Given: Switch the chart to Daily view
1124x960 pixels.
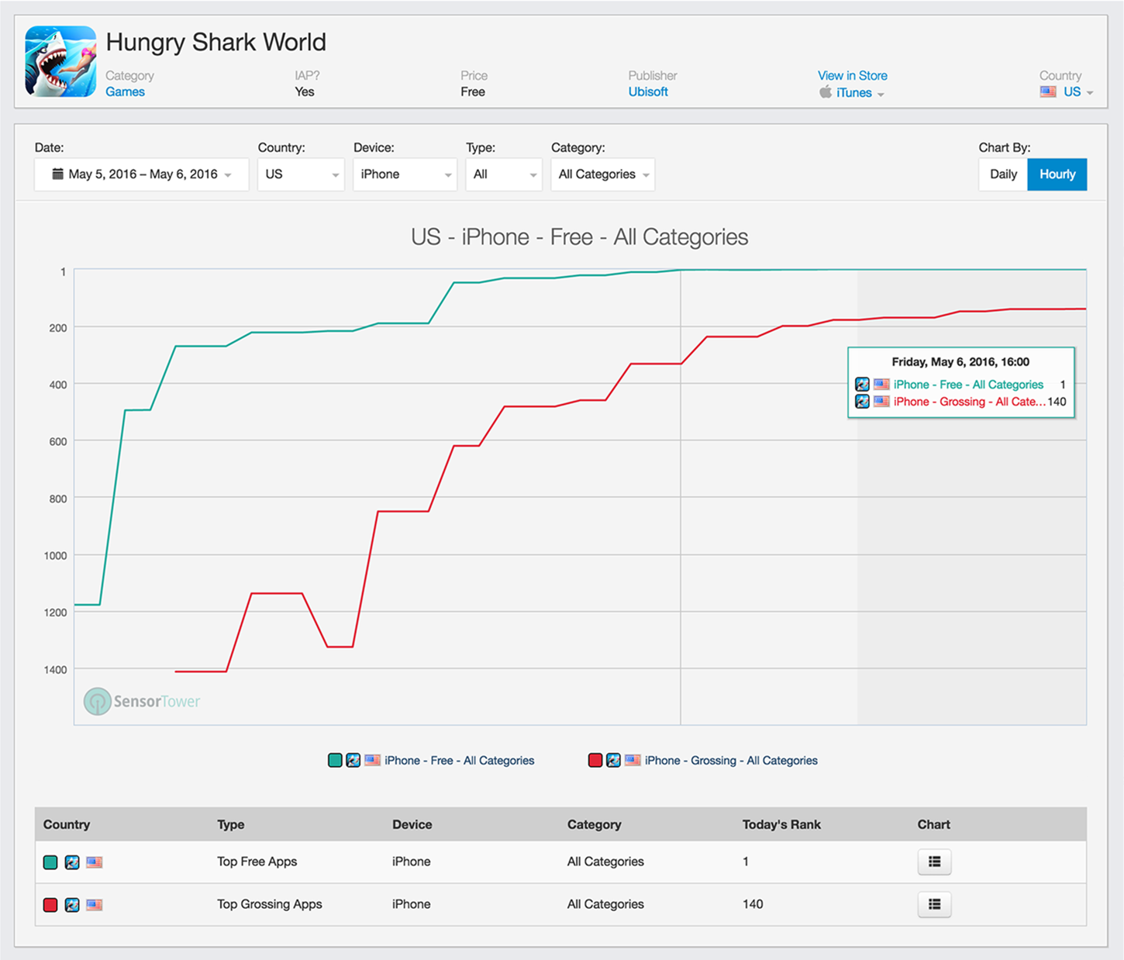Looking at the screenshot, I should tap(1003, 174).
